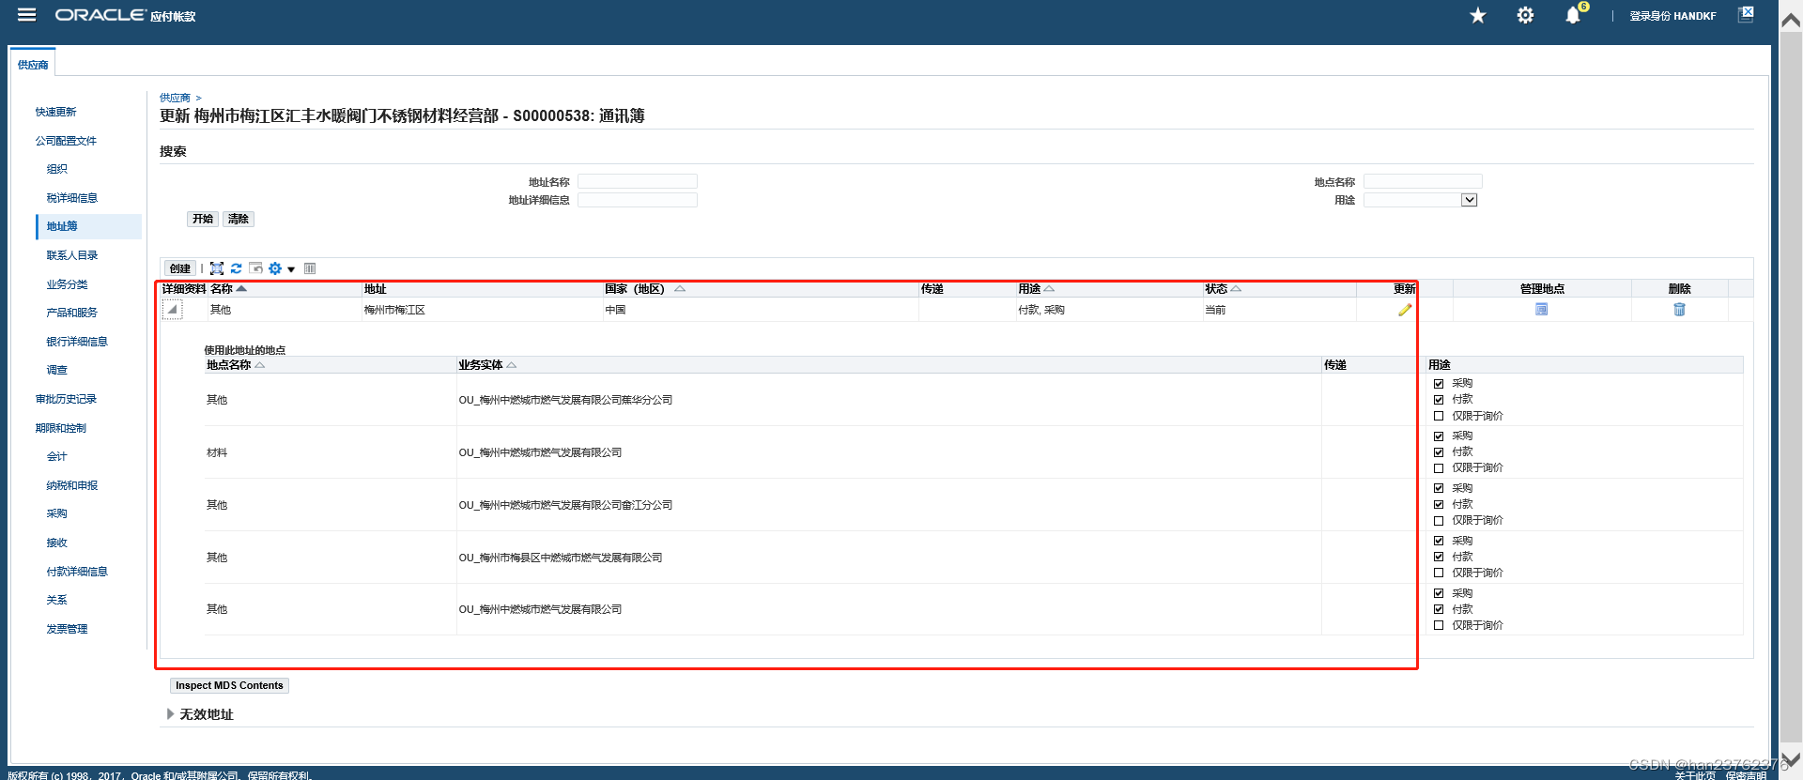Toggle 付款 checkbox for 蕉华分公司 site

pos(1439,400)
